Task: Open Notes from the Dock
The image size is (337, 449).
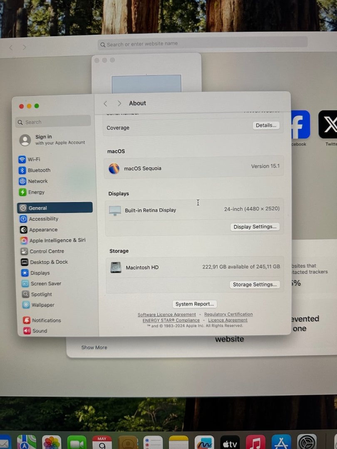Action: [178, 443]
